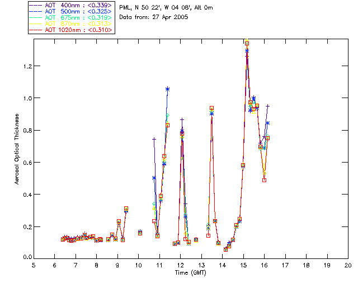This screenshot has height=287, width=358.
Task: Click the purple 400nm point near 0.75 at 10.7 GMT
Action: [x=154, y=139]
